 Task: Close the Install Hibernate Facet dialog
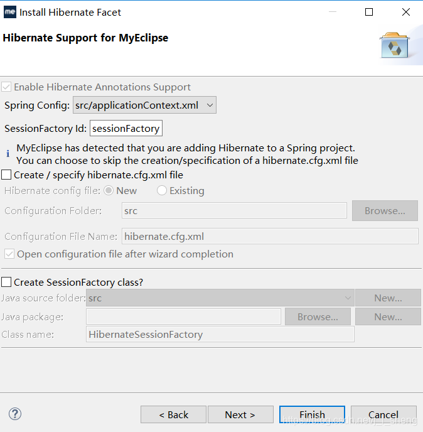406,12
